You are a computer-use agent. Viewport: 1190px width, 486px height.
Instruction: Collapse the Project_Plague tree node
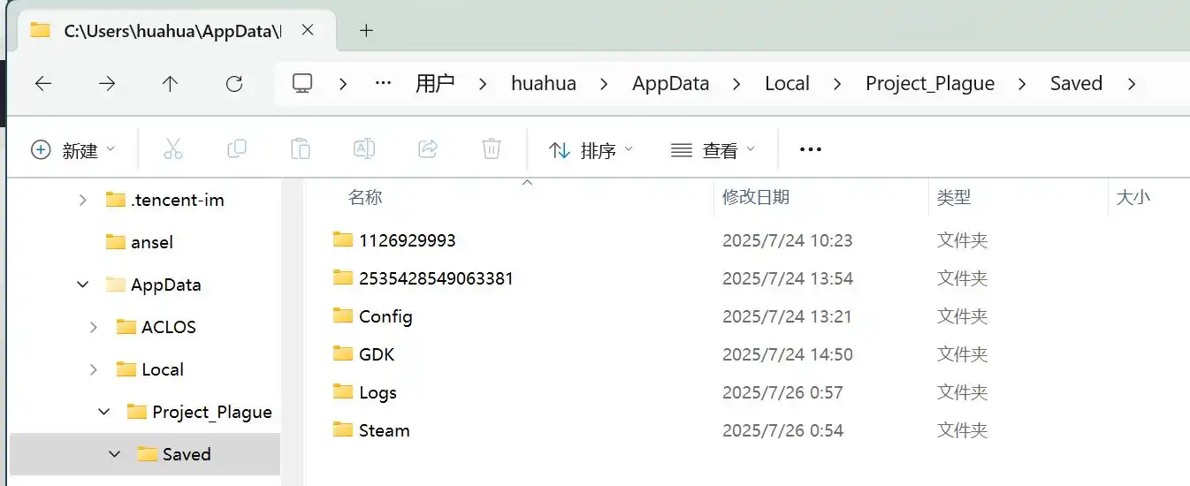click(x=104, y=412)
